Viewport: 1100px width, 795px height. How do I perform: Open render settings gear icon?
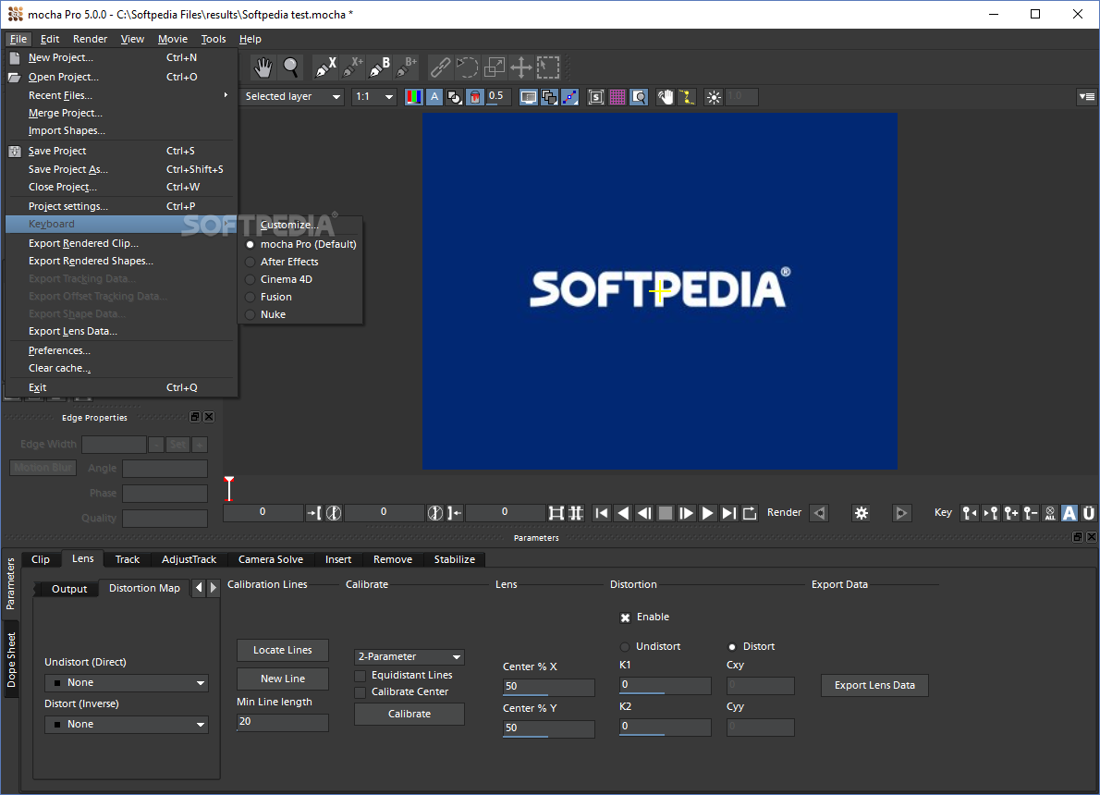coord(862,513)
